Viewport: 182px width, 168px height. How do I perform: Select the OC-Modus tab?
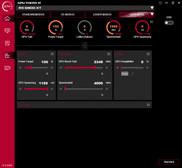point(68,14)
